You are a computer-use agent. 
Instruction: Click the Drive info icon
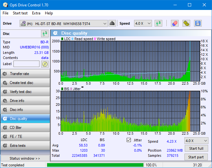pyautogui.click(x=5, y=101)
